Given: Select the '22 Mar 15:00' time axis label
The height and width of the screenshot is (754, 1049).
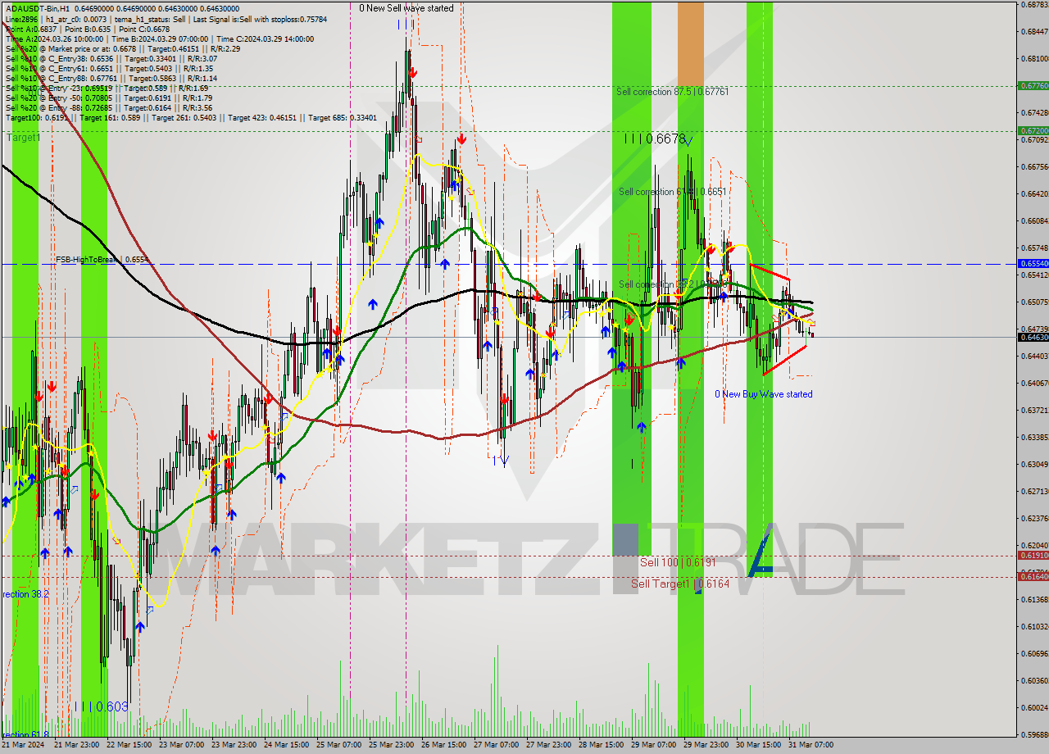Looking at the screenshot, I should pyautogui.click(x=128, y=745).
